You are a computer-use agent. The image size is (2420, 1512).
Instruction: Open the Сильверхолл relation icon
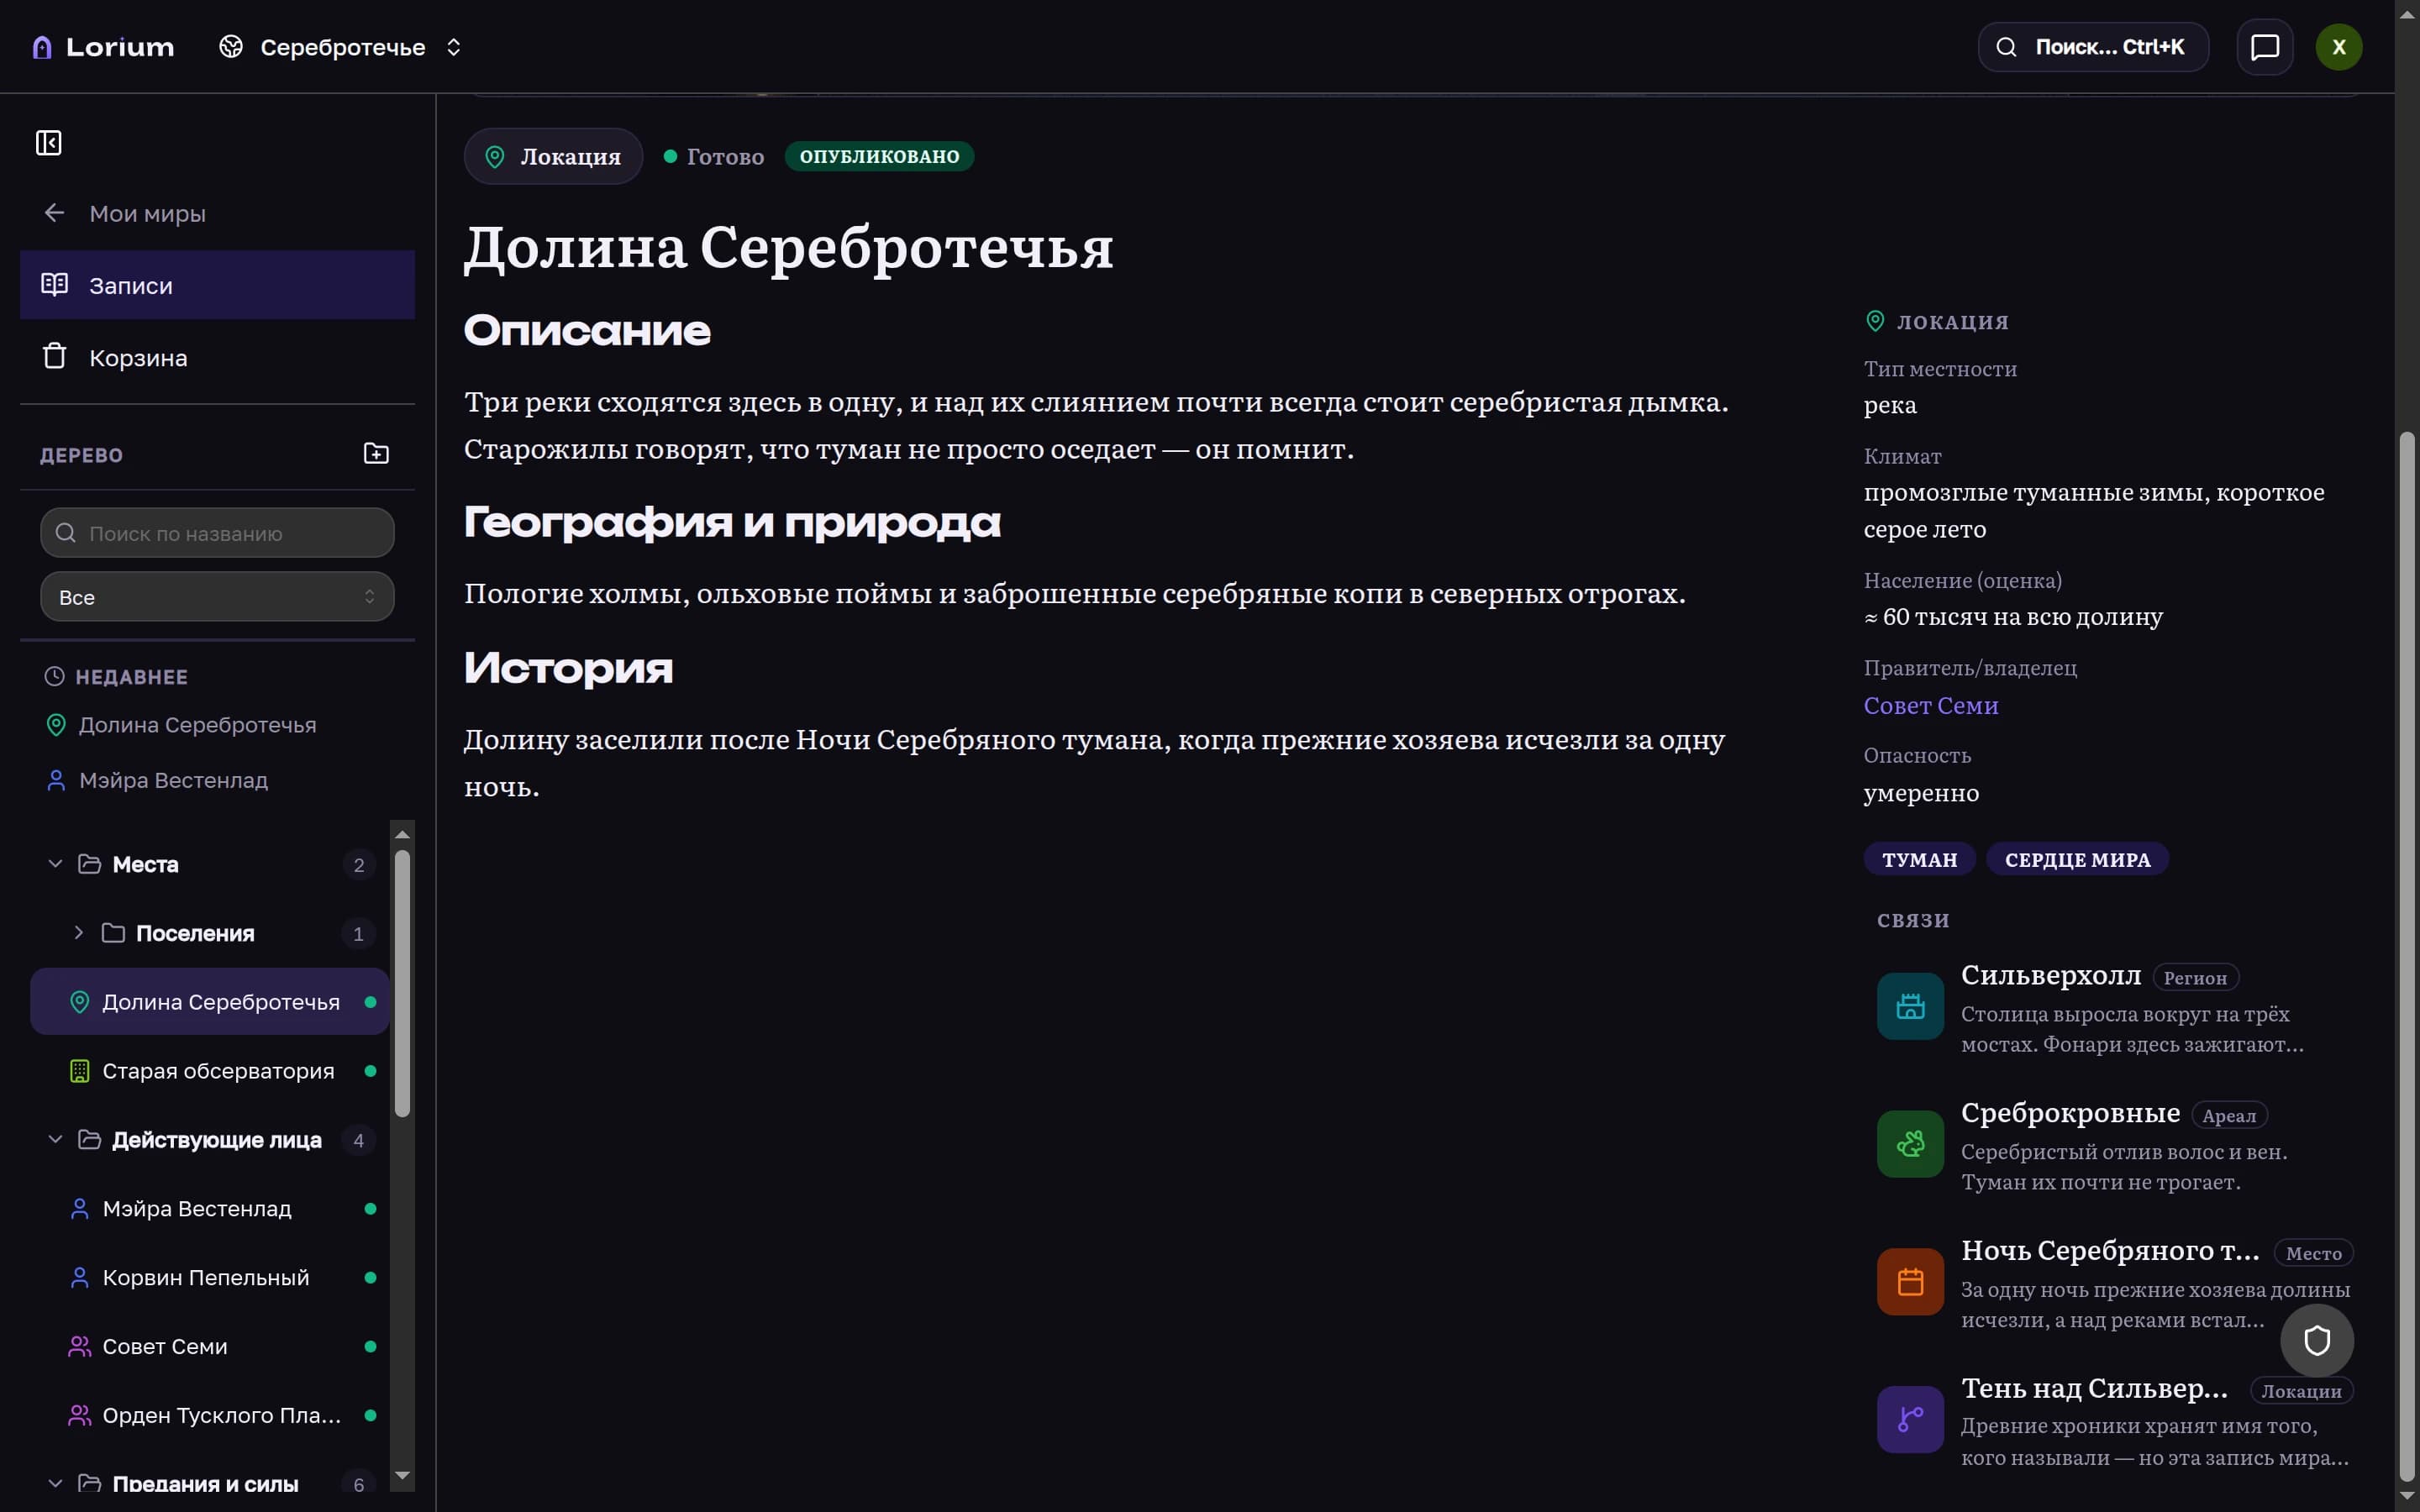click(1910, 1006)
